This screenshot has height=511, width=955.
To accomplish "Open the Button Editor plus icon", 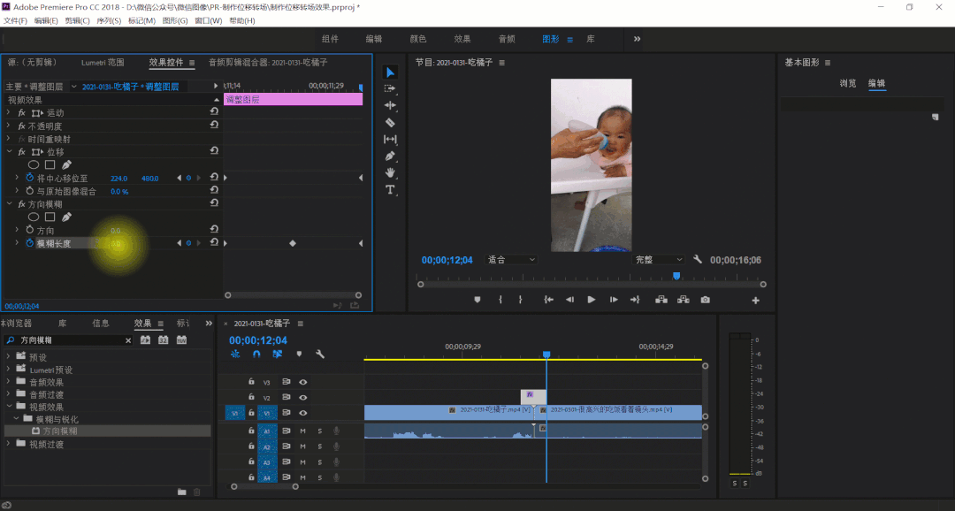I will (x=755, y=301).
